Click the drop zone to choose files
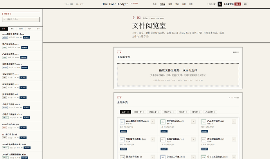 tap(178, 75)
